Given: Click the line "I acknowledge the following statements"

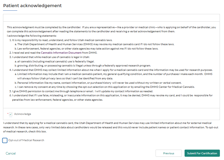Looking at the screenshot, I should [32, 36].
